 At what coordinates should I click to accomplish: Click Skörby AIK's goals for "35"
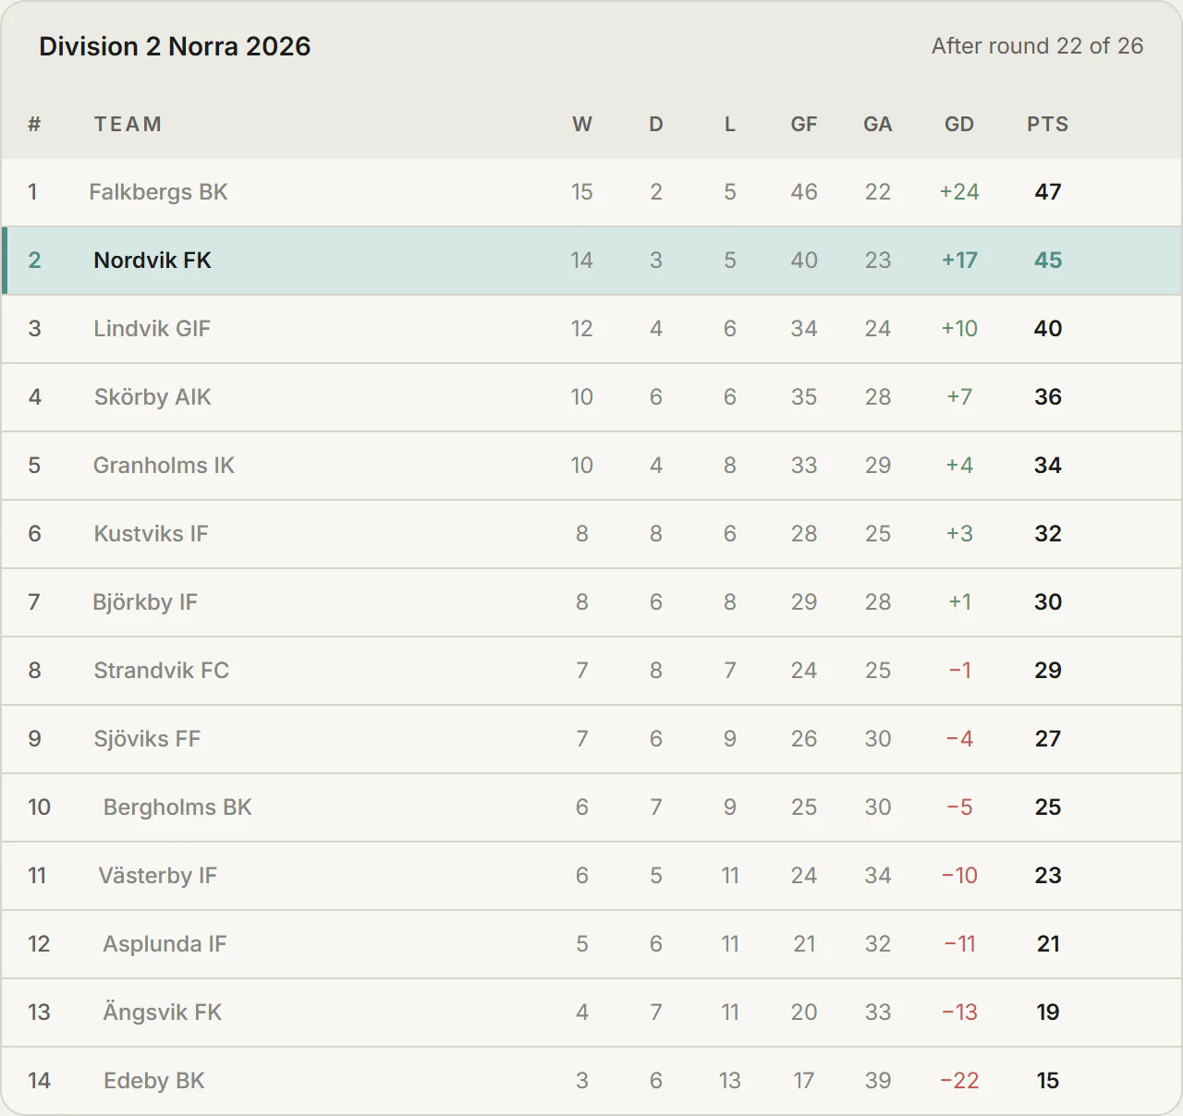click(x=804, y=397)
